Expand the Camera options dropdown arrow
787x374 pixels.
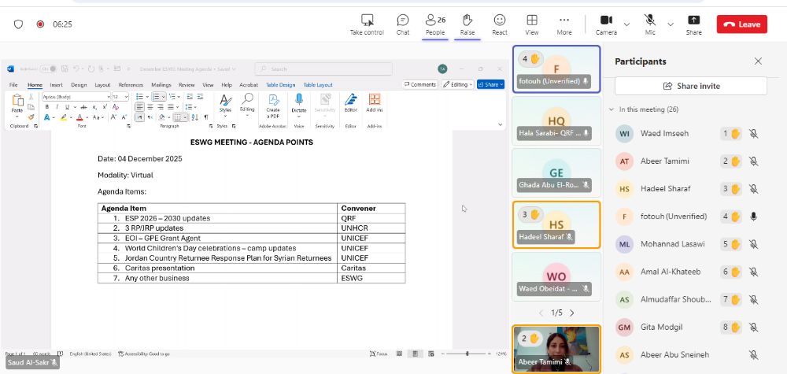pos(626,24)
